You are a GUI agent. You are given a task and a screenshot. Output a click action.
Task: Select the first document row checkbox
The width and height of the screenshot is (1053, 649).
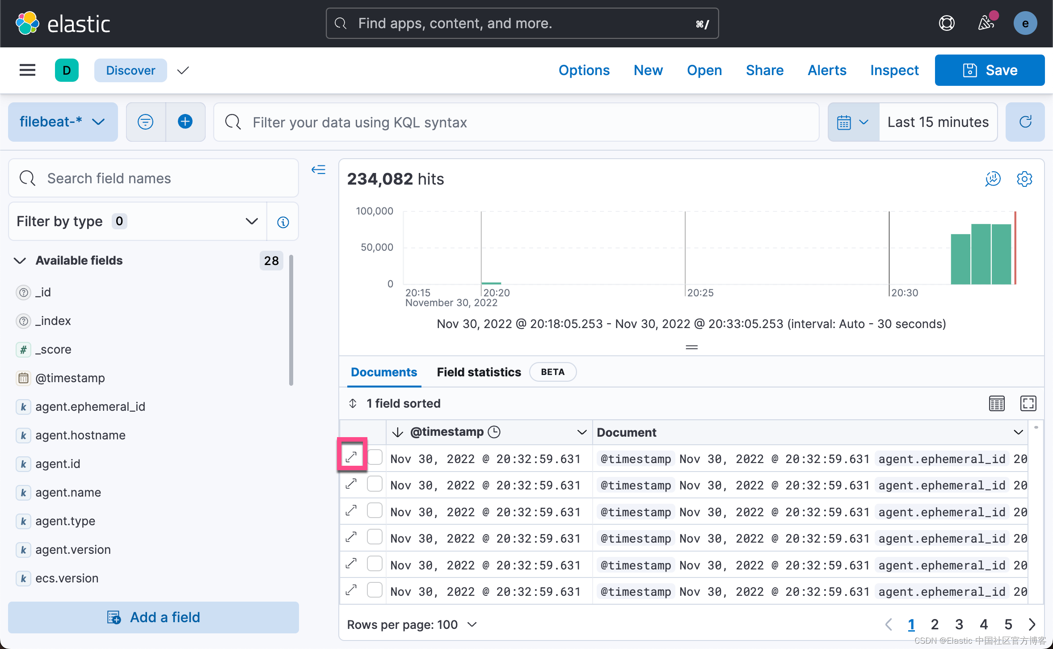[x=375, y=457]
